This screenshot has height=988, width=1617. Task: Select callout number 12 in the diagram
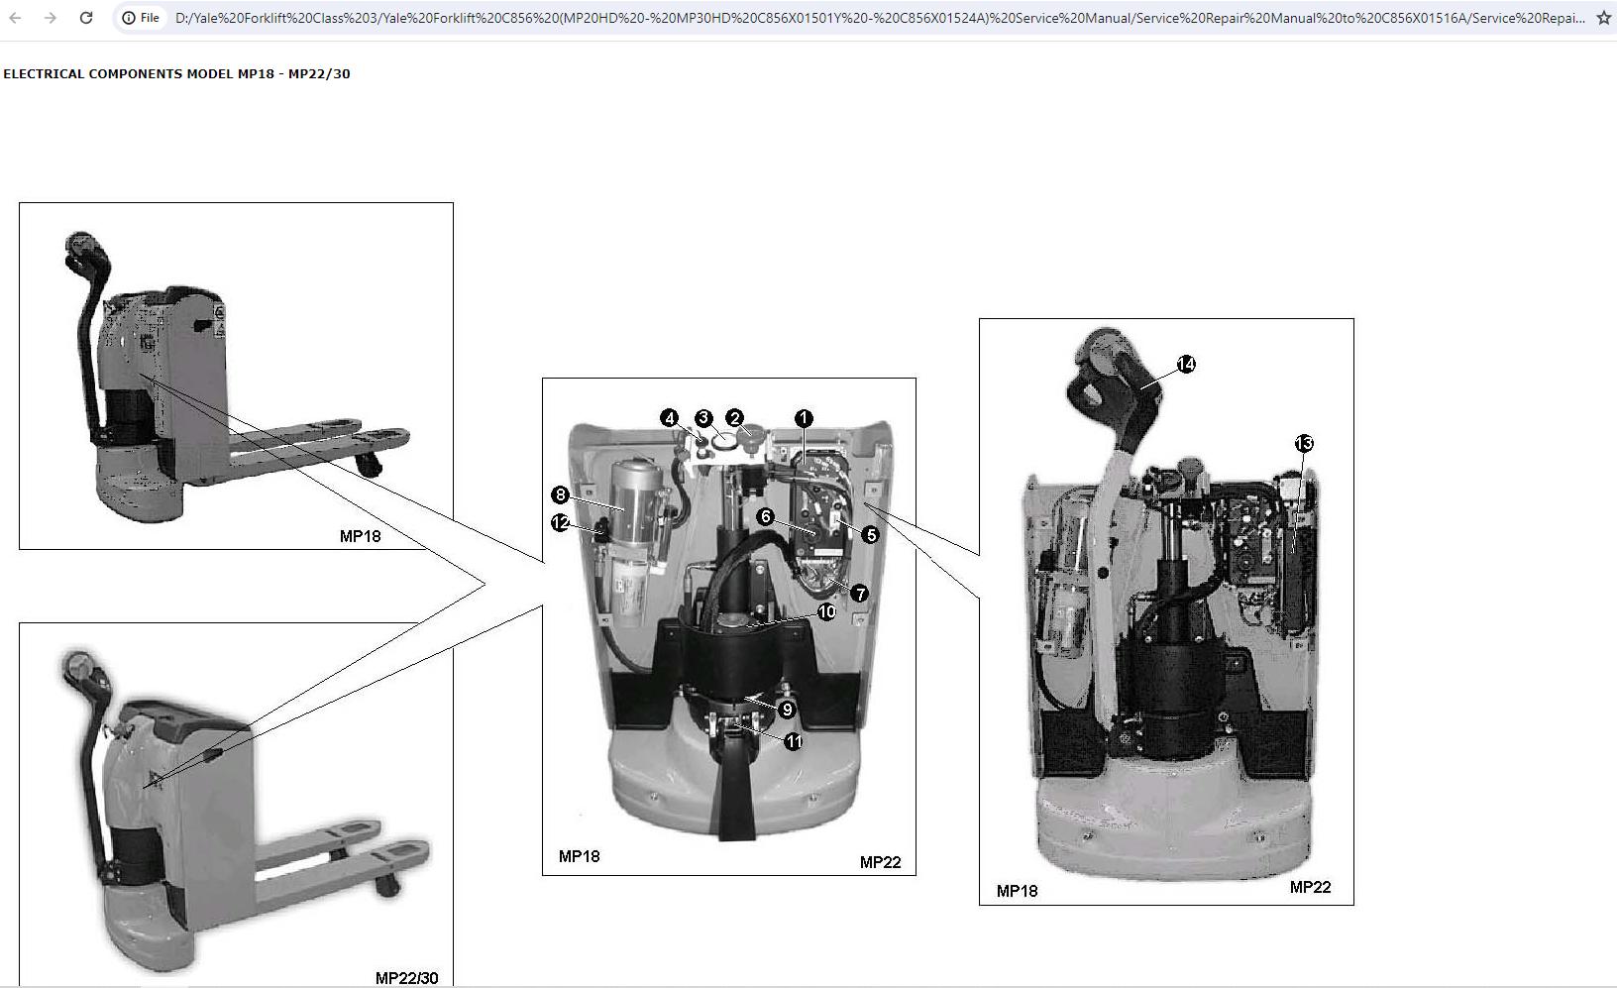tap(561, 522)
